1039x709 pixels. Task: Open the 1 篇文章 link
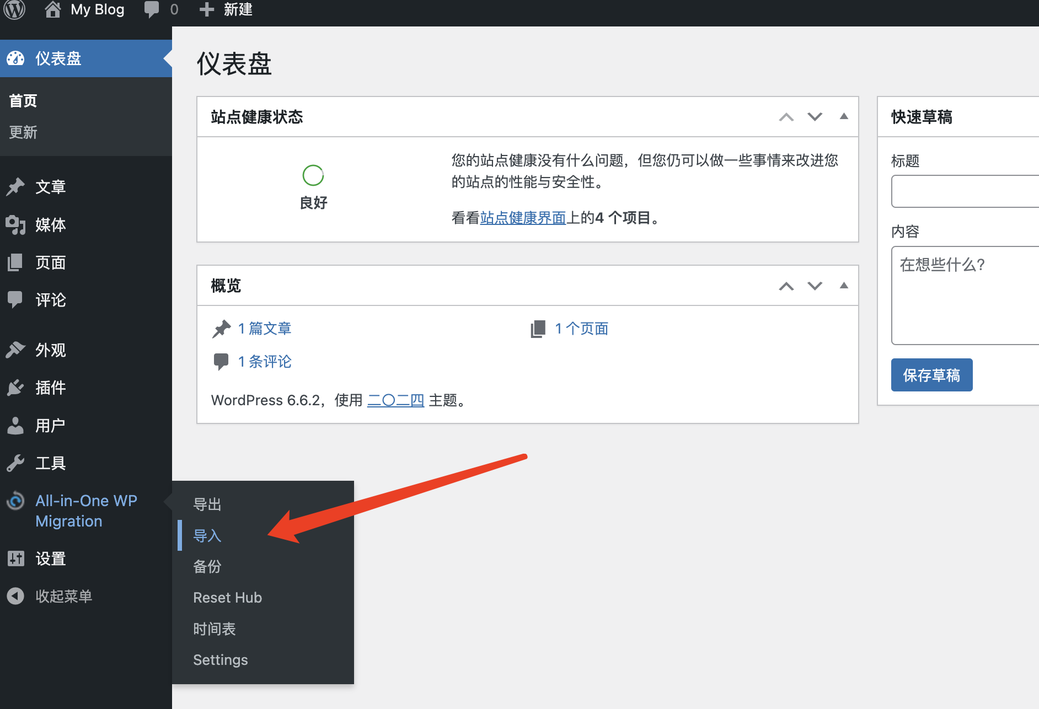click(x=265, y=329)
